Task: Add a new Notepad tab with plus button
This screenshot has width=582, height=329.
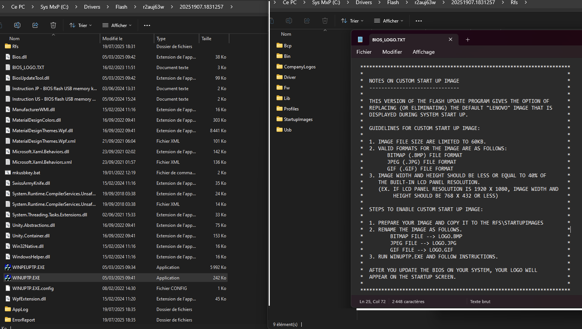Action: point(468,39)
